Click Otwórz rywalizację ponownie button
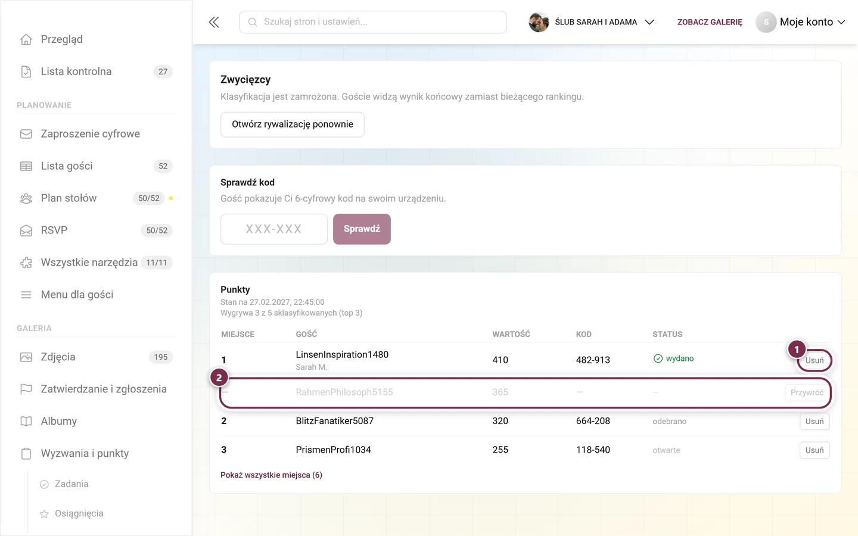 (293, 124)
